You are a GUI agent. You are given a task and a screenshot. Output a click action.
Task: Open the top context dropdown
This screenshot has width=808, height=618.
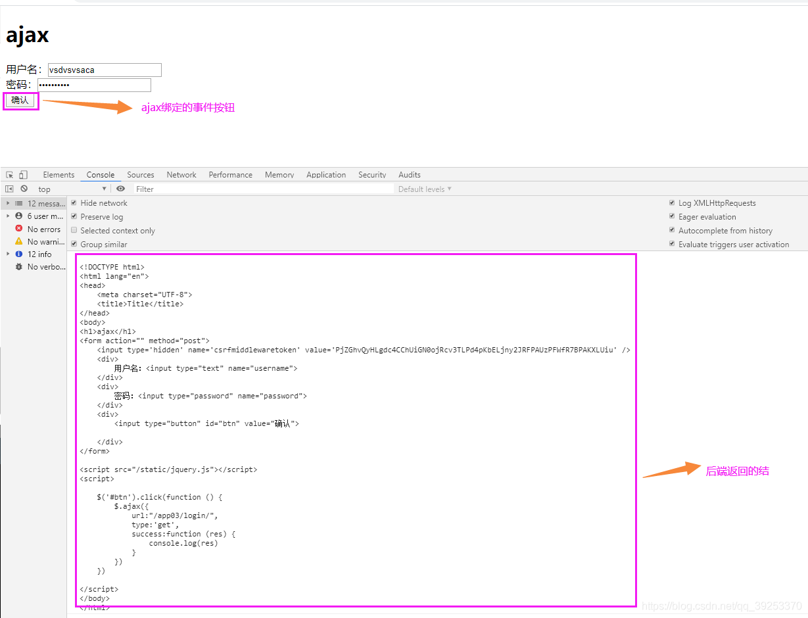72,189
